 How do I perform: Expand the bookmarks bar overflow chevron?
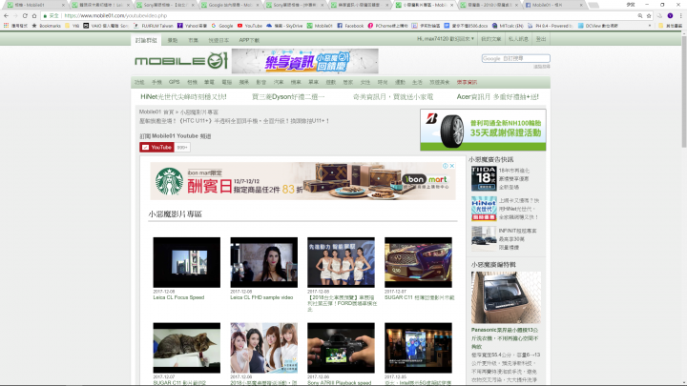pos(650,26)
